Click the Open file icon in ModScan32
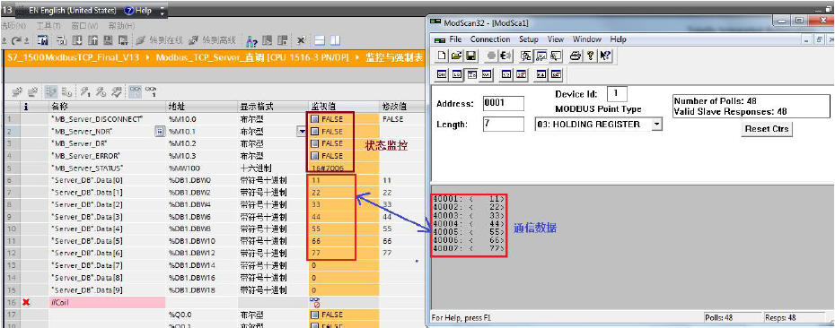The height and width of the screenshot is (328, 835). click(456, 55)
